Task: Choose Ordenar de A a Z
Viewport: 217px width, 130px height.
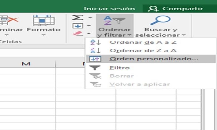Action: (143, 42)
